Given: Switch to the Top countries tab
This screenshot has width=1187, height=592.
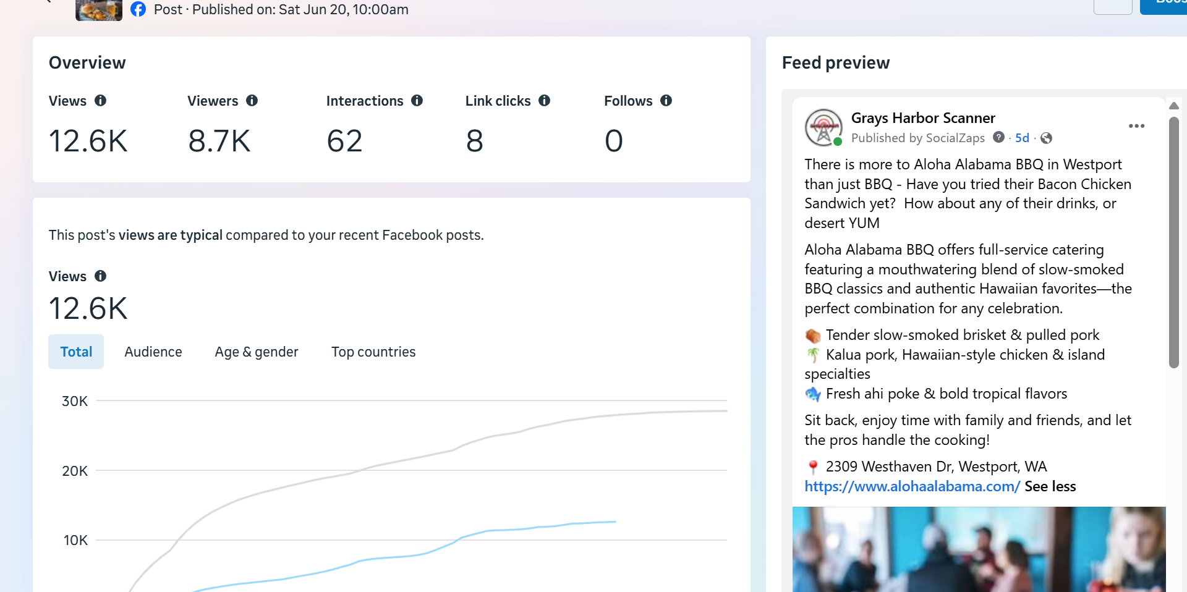Looking at the screenshot, I should pyautogui.click(x=373, y=352).
